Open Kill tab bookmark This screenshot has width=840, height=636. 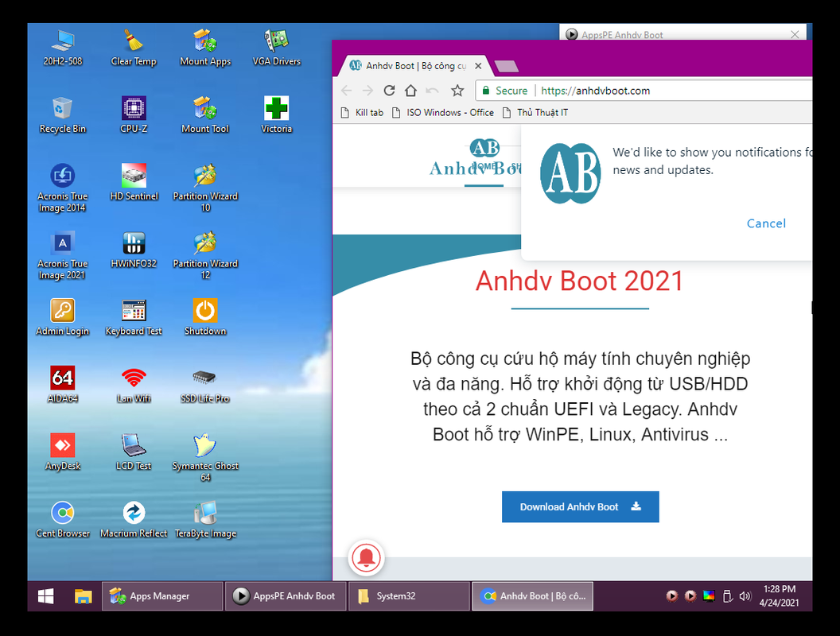pyautogui.click(x=363, y=112)
